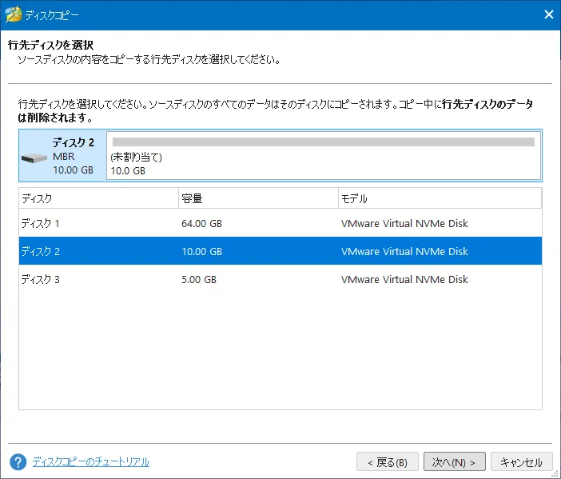Image resolution: width=561 pixels, height=479 pixels.
Task: Click the 64.00 GB capacity cell
Action: tap(201, 224)
